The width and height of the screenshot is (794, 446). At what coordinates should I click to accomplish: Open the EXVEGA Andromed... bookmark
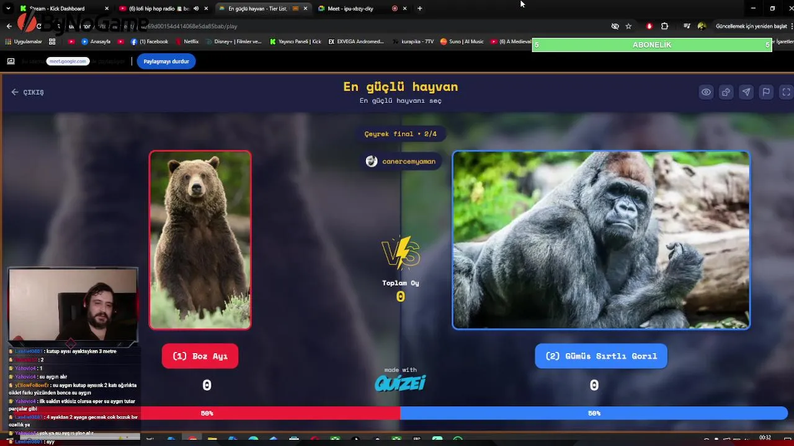pyautogui.click(x=356, y=42)
